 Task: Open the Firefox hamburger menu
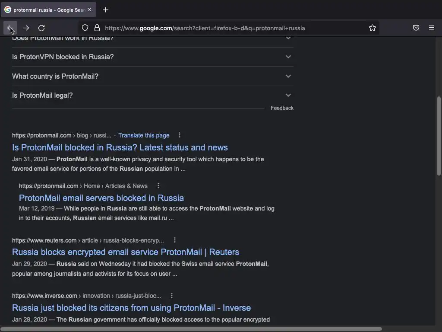(x=431, y=28)
